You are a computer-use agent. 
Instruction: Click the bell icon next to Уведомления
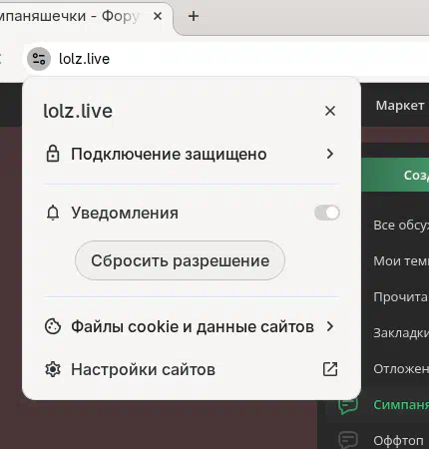(x=53, y=213)
